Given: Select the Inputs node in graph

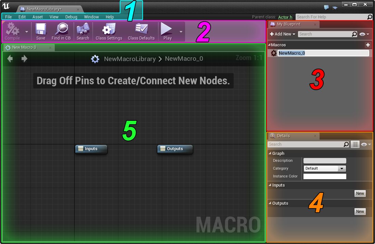Looking at the screenshot, I should click(x=91, y=149).
